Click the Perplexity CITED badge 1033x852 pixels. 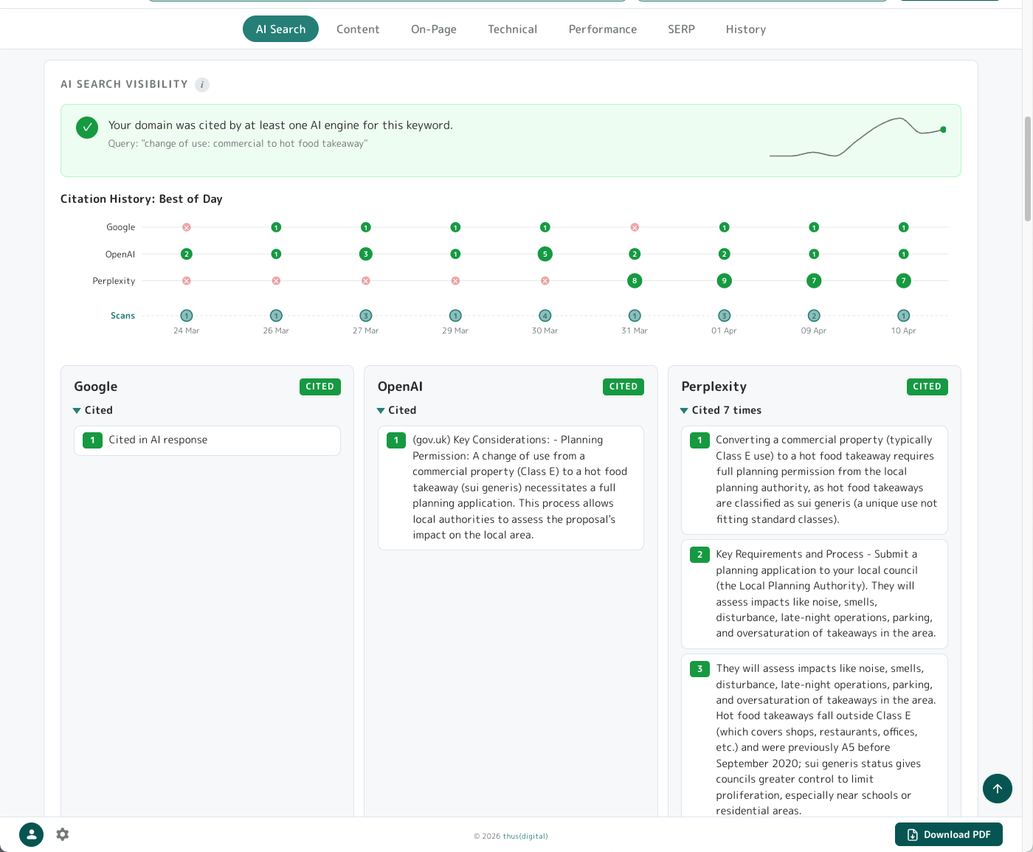coord(927,387)
